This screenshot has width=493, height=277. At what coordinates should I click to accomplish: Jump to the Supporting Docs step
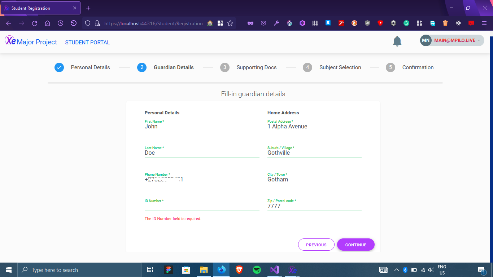(x=248, y=67)
